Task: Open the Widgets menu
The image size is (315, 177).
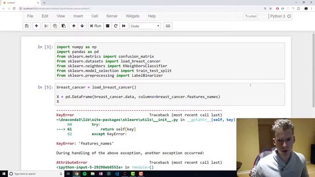Action: pyautogui.click(x=132, y=16)
